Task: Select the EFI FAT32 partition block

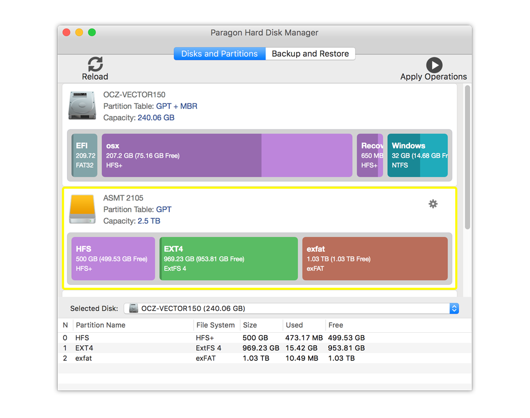Action: (85, 155)
